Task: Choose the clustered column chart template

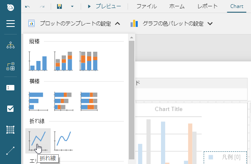Action: (38, 61)
